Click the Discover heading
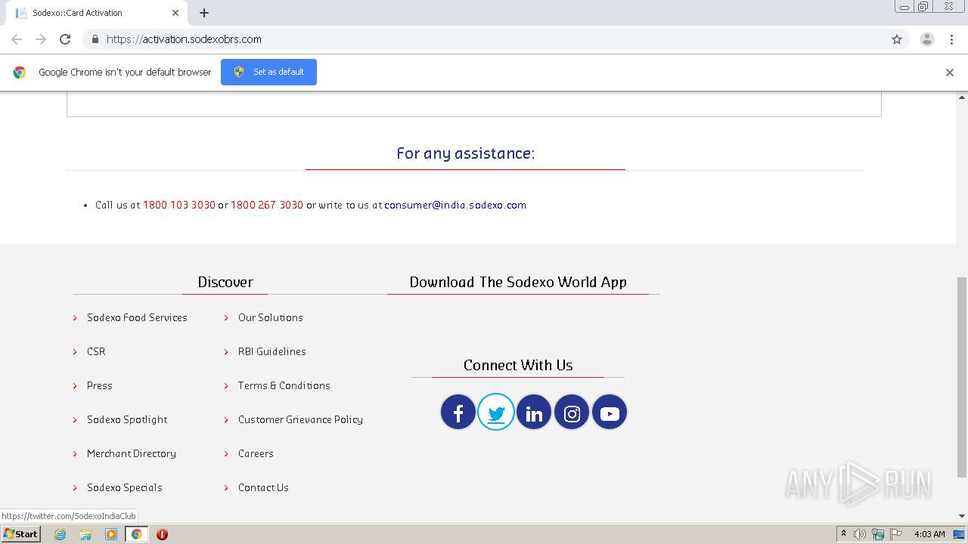The width and height of the screenshot is (968, 544). coord(225,283)
